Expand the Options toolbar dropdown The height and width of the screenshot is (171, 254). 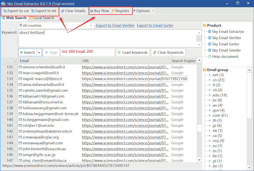[x=153, y=11]
